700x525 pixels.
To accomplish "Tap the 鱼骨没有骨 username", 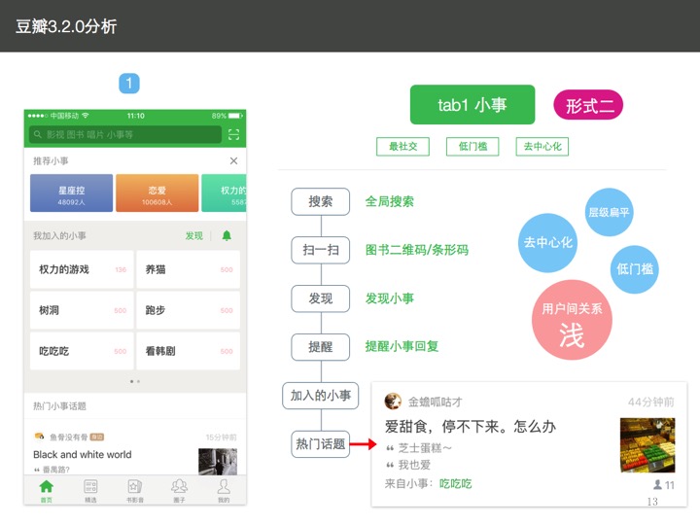I will (68, 437).
